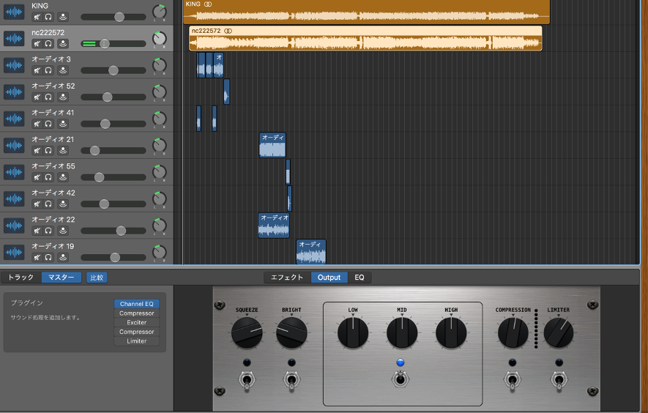This screenshot has height=413, width=648.
Task: Solo the オーディオ 22 track
Action: pyautogui.click(x=48, y=230)
